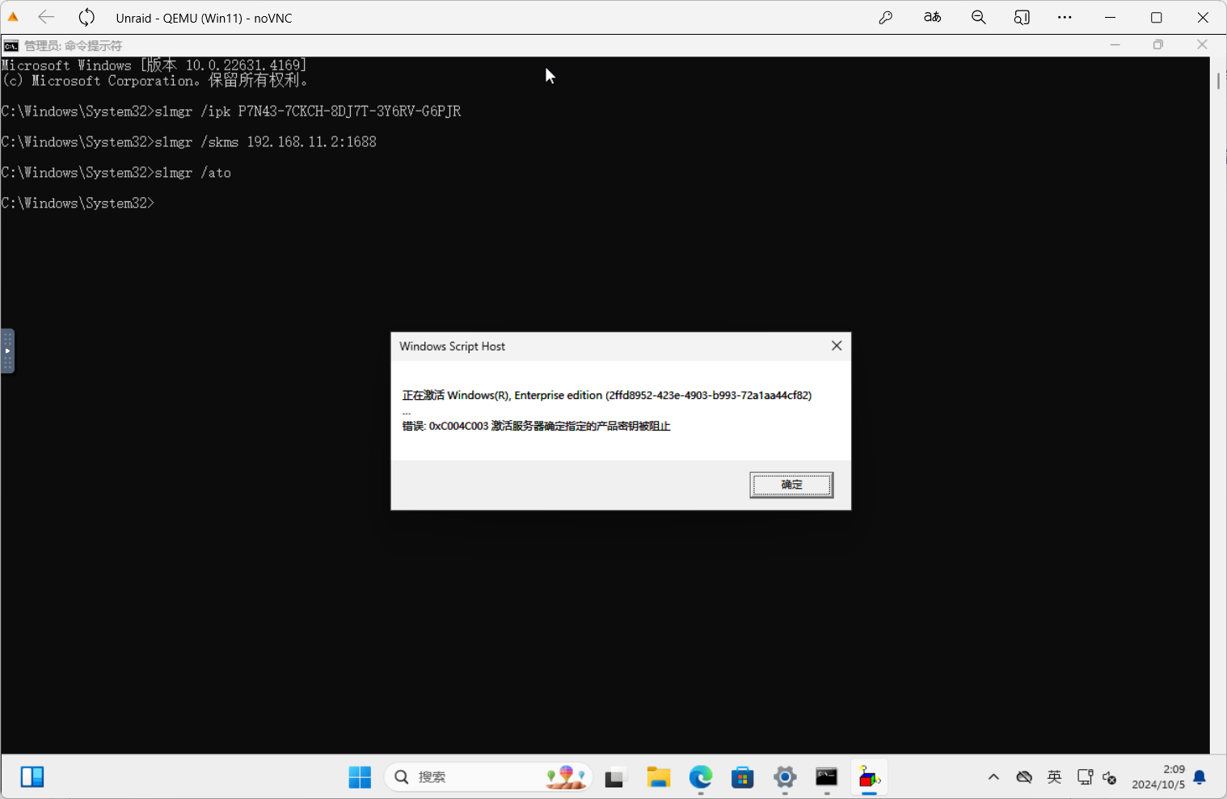Click OK (确定) in Windows Script Host dialog
The image size is (1227, 799).
791,485
